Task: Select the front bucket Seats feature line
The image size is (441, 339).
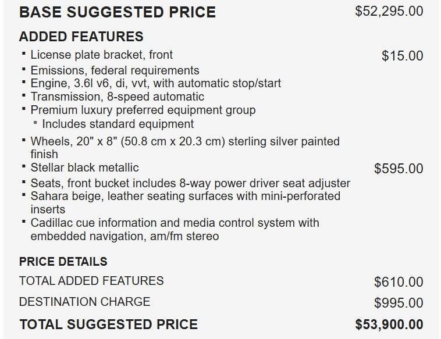Action: tap(190, 183)
